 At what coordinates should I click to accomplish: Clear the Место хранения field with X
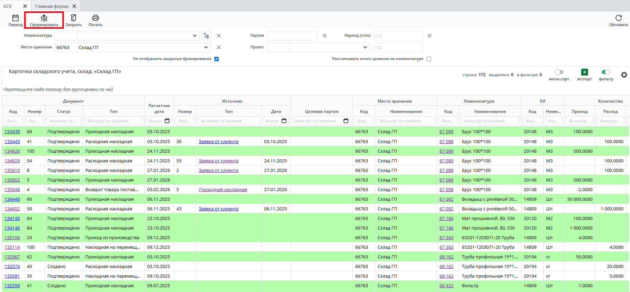point(219,47)
